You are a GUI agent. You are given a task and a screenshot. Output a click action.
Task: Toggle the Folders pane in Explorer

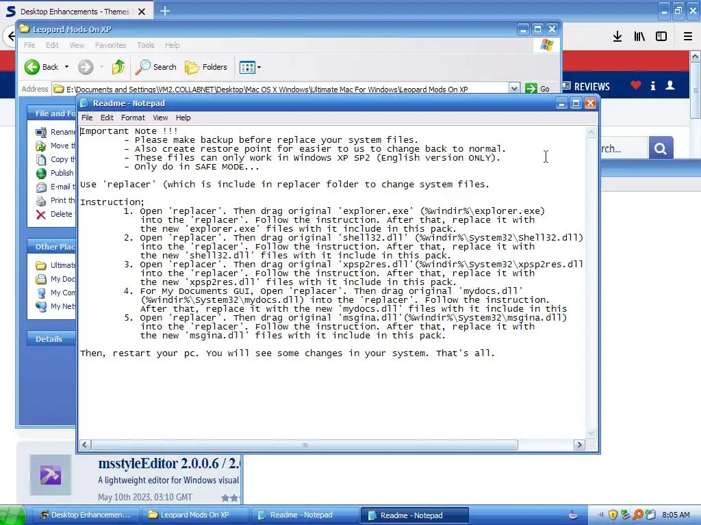[x=206, y=67]
